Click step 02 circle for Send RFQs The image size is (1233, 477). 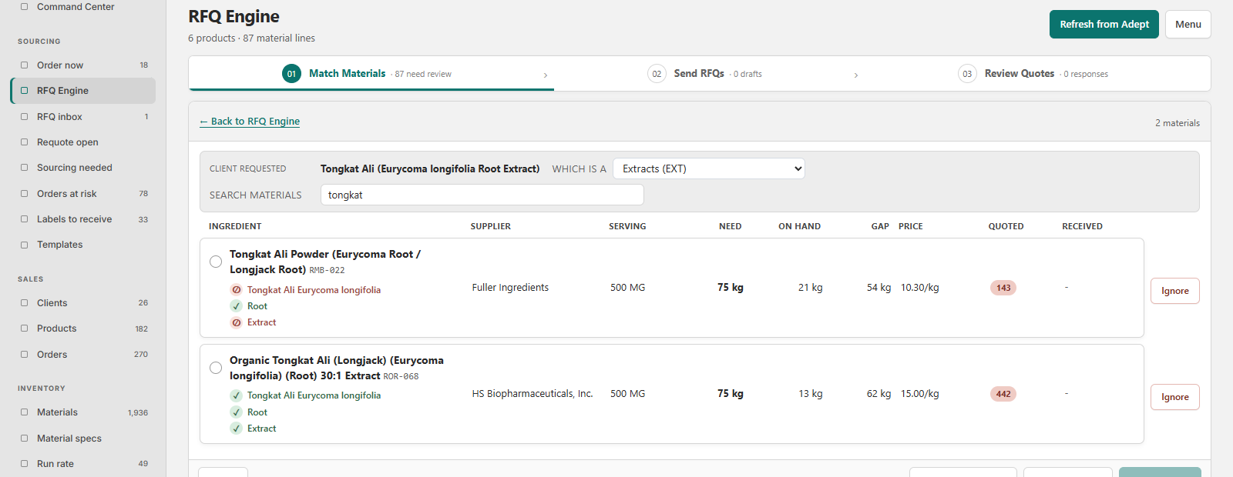(657, 74)
